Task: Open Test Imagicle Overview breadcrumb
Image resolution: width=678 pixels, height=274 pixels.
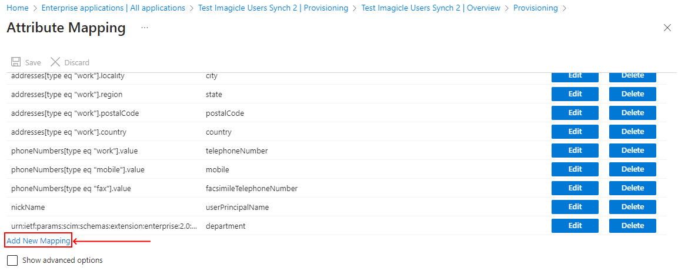Action: pyautogui.click(x=430, y=8)
